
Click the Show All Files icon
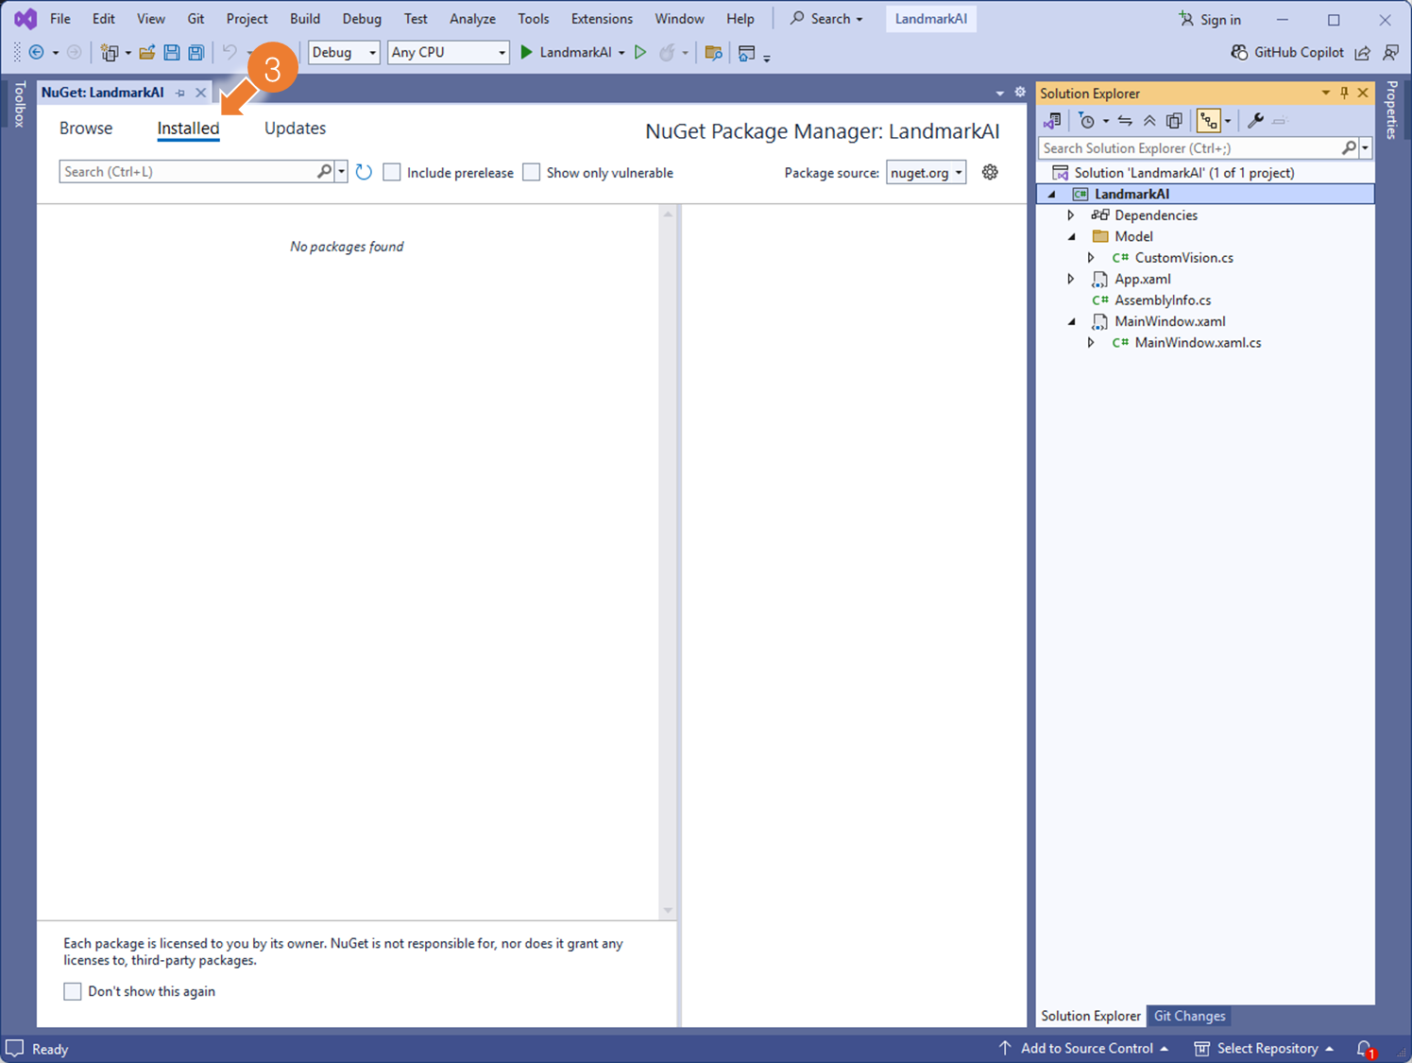click(1174, 121)
